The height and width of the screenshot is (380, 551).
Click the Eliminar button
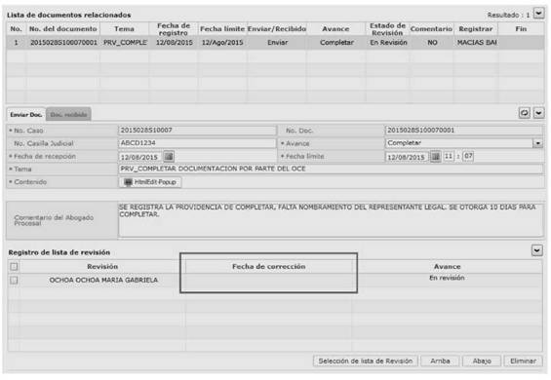pos(523,361)
